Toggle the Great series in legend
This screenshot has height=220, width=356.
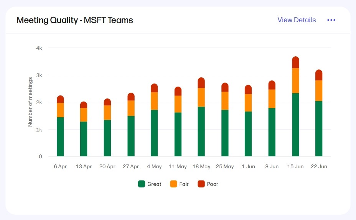[150, 184]
